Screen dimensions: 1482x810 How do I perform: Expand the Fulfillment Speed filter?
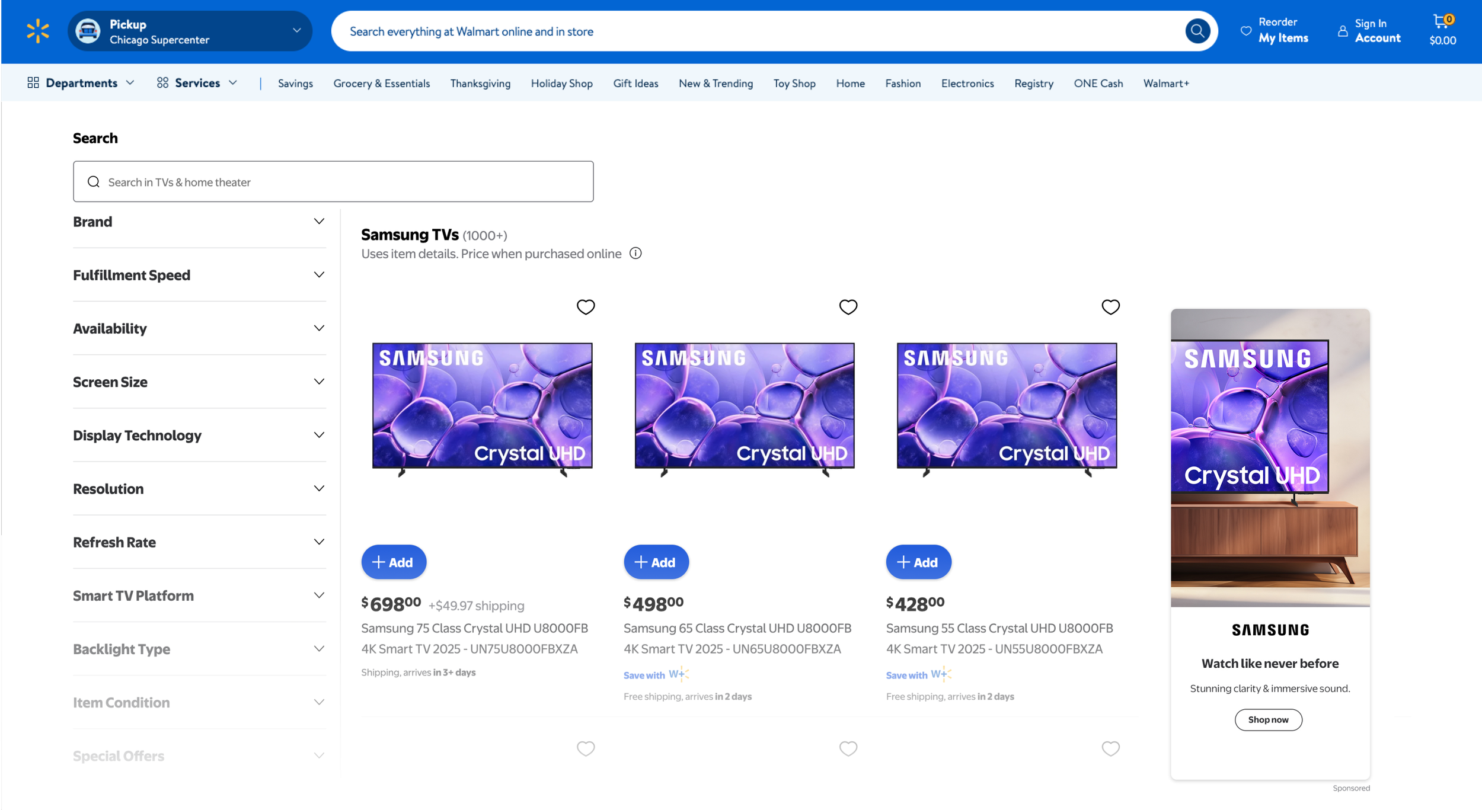pos(199,275)
